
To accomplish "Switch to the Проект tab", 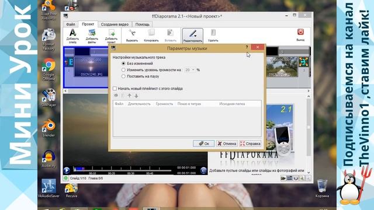I will (x=88, y=24).
